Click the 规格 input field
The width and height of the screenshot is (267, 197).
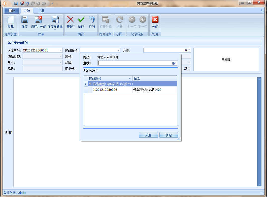pyautogui.click(x=42, y=69)
